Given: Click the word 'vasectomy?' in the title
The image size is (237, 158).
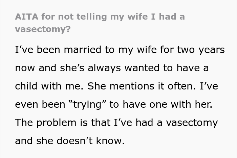Looking at the screenshot, I should (43, 29).
